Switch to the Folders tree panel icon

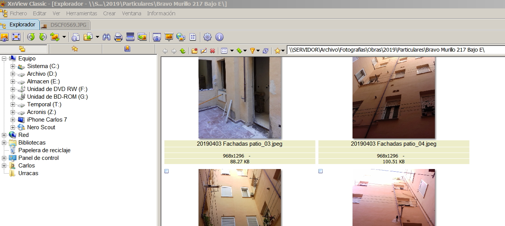22,49
